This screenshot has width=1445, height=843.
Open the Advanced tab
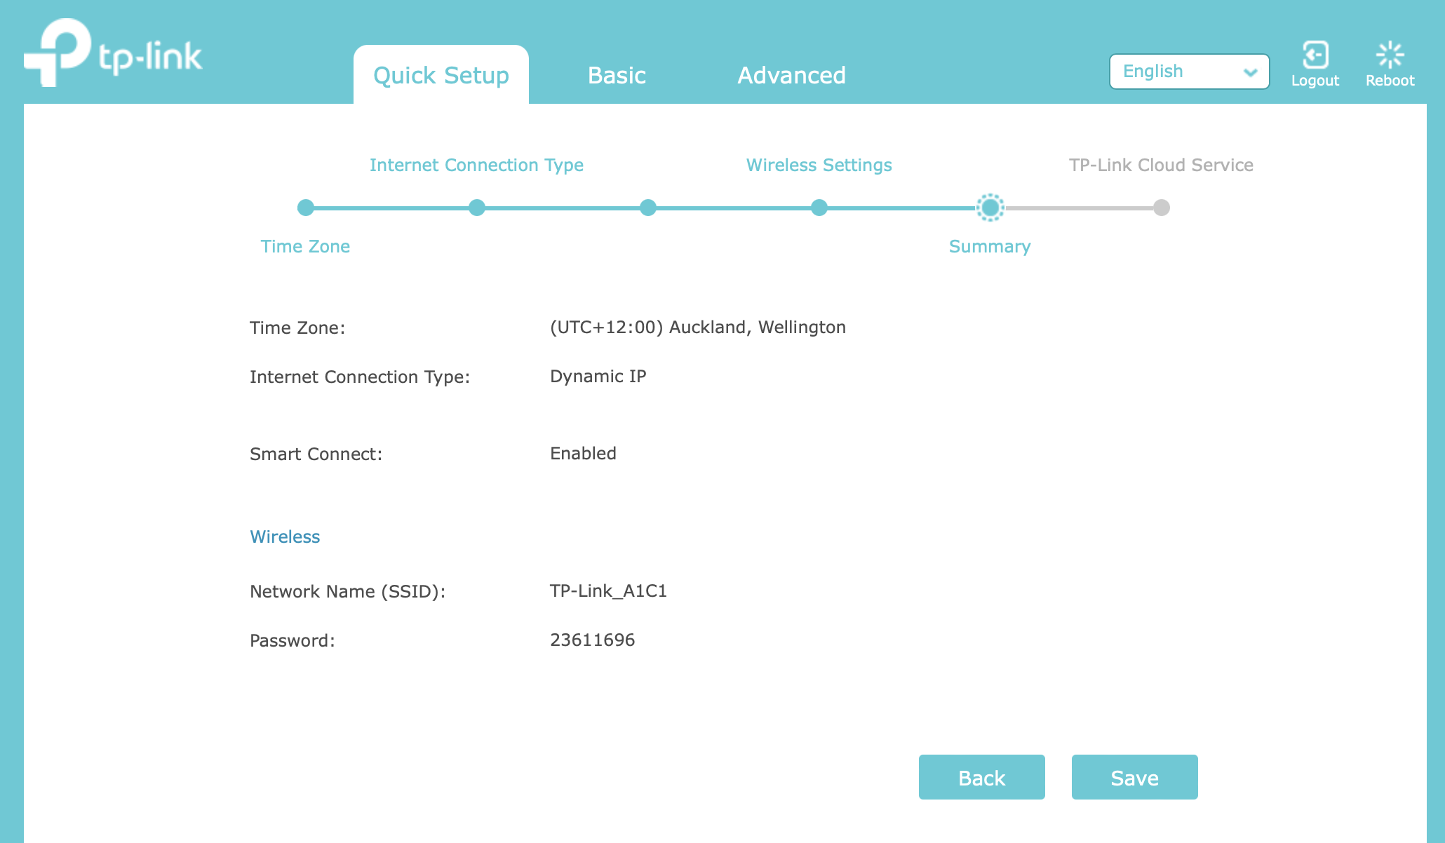click(791, 75)
